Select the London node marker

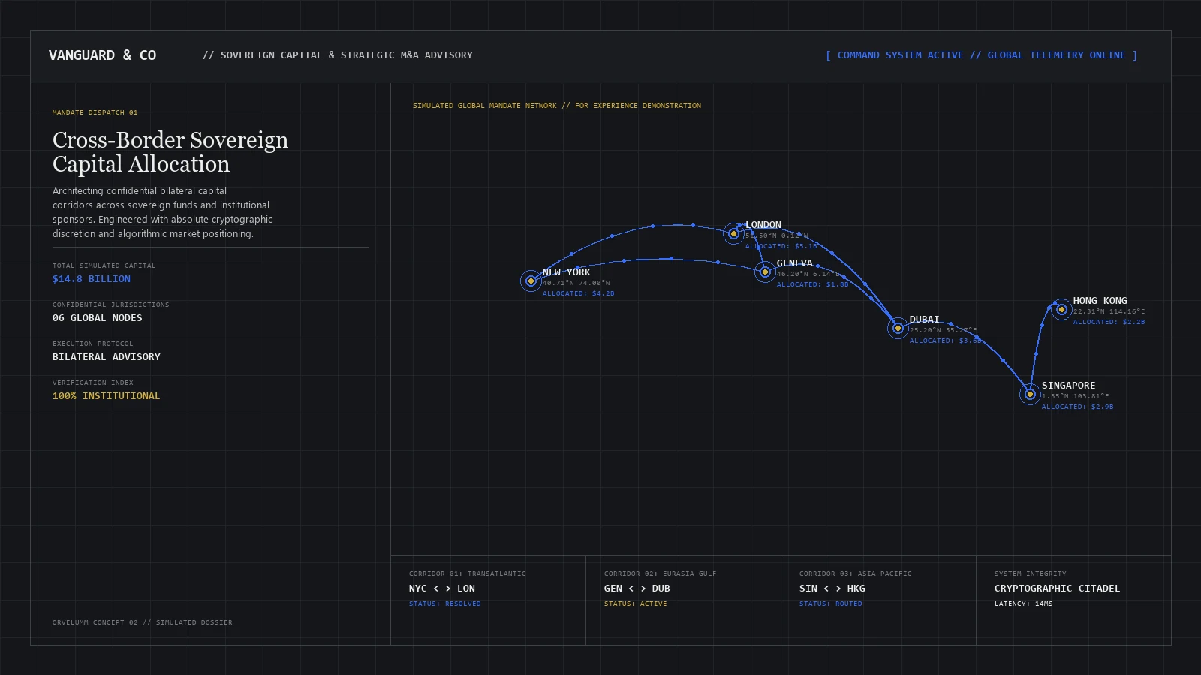pos(733,233)
